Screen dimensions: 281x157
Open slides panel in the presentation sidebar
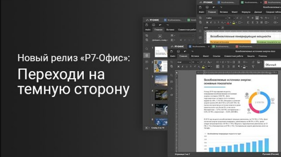click(x=147, y=55)
